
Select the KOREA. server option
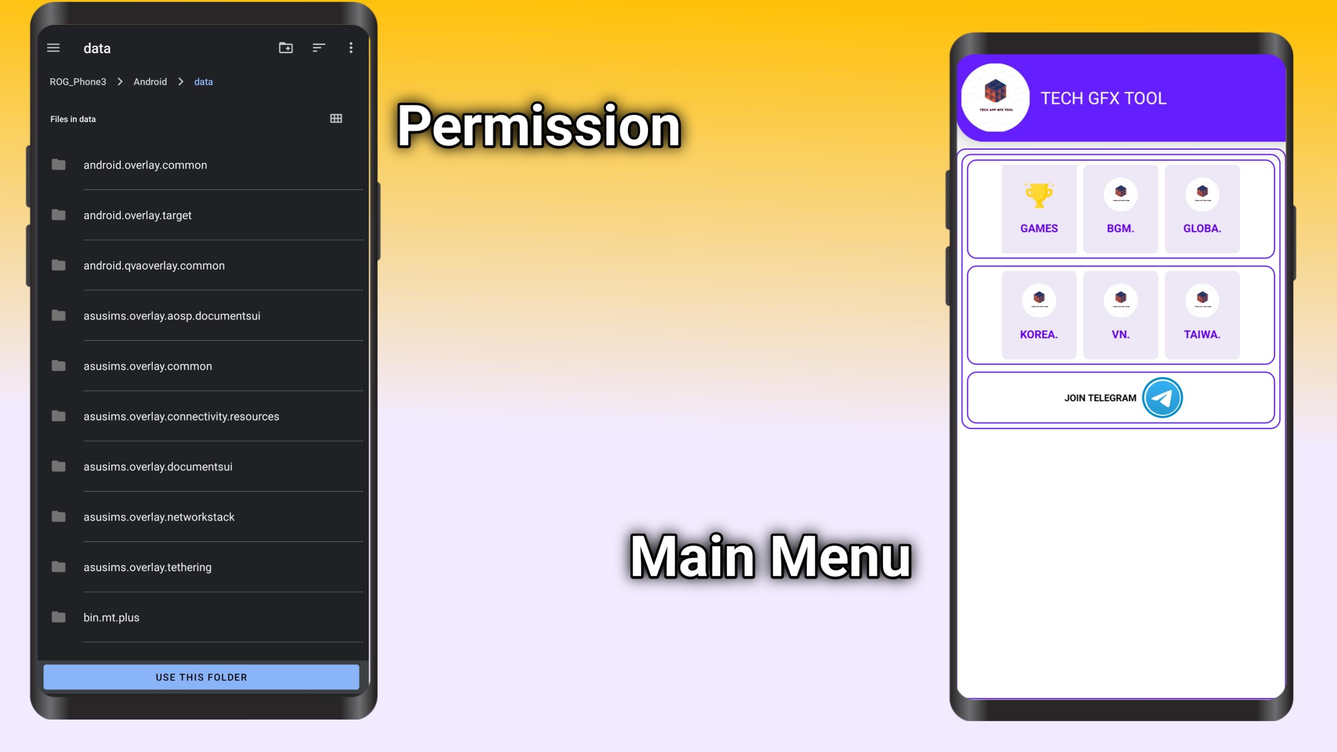click(x=1038, y=312)
